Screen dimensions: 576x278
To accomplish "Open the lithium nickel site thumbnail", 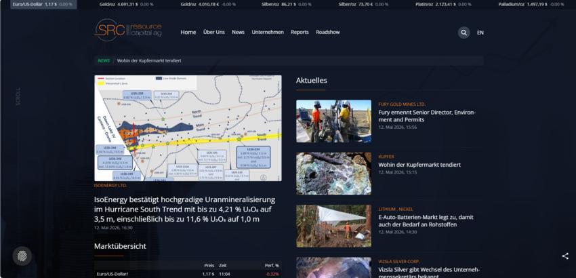I will tap(333, 226).
